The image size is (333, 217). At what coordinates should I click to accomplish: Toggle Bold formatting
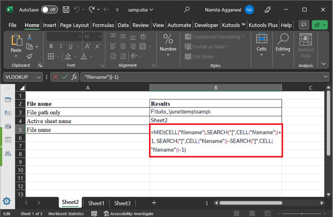point(50,46)
